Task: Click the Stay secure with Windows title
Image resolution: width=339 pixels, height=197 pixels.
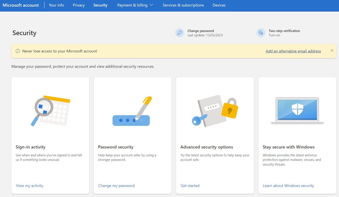Action: [289, 147]
